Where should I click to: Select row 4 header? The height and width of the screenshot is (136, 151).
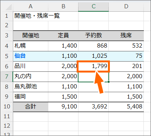[x=6, y=46]
